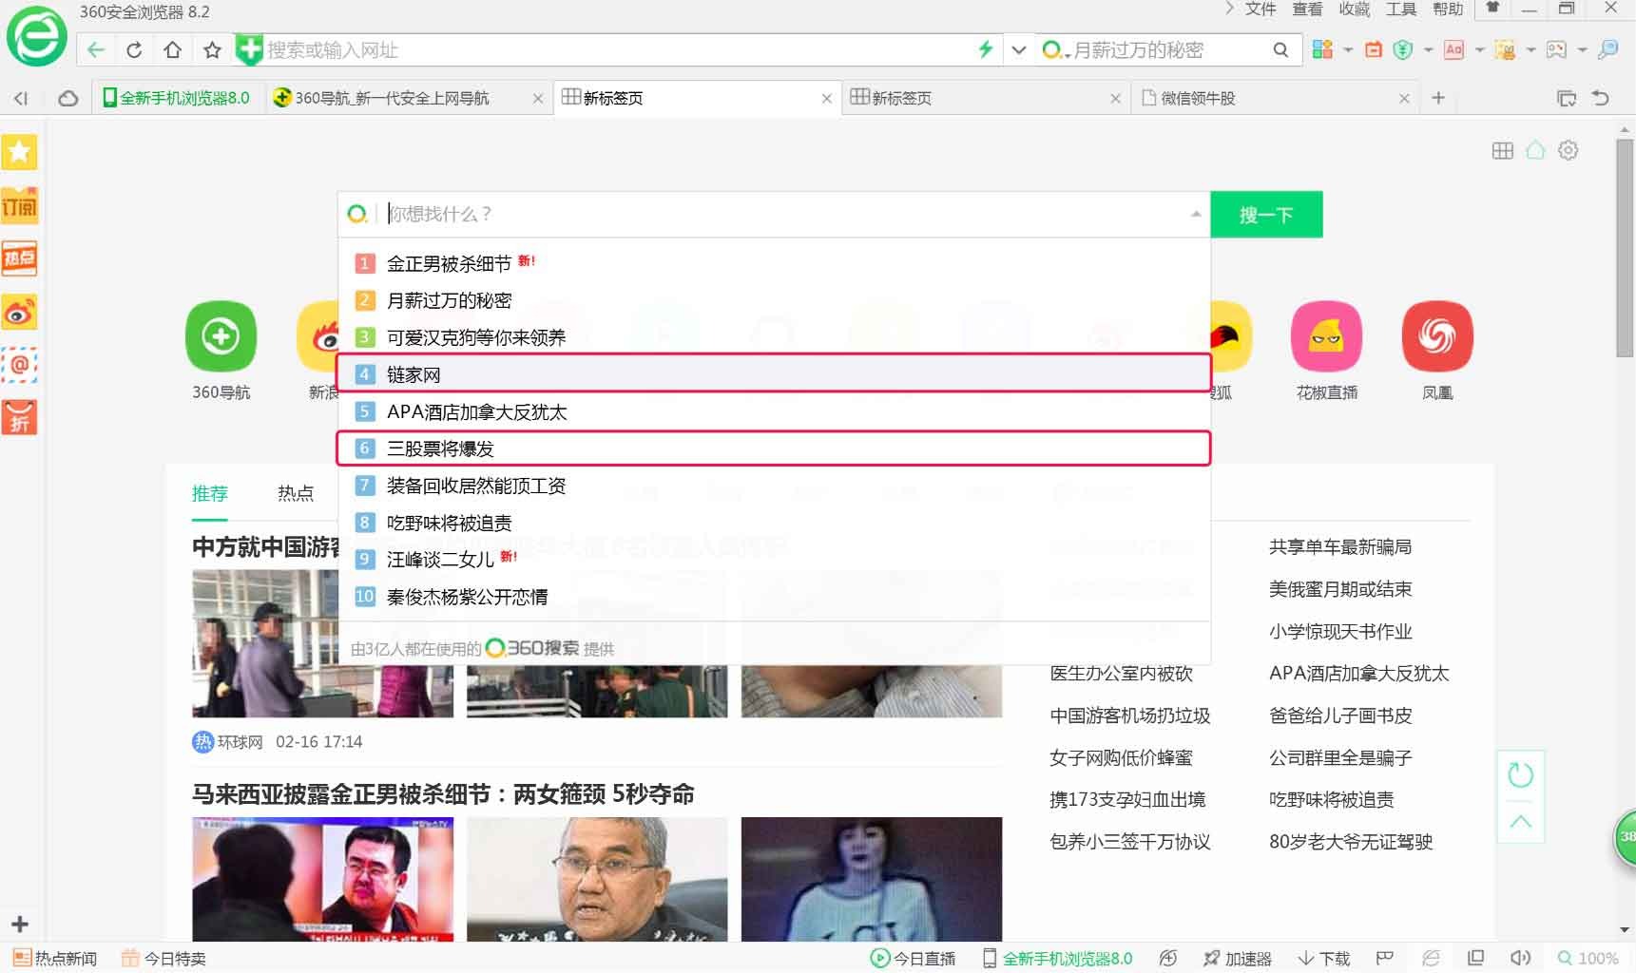Collapse the search suggestions dropdown arrow
Viewport: 1636px width, 973px height.
tap(1195, 215)
